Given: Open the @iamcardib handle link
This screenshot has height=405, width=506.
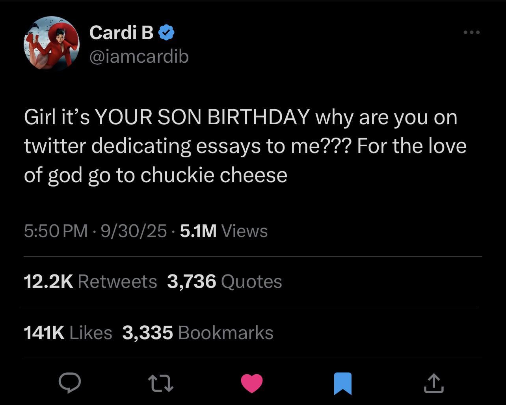Looking at the screenshot, I should pyautogui.click(x=139, y=56).
